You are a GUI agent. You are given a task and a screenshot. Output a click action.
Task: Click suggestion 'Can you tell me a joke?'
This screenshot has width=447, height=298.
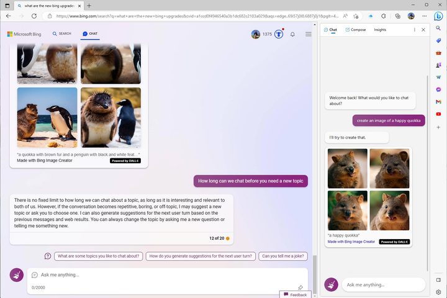[x=283, y=256]
